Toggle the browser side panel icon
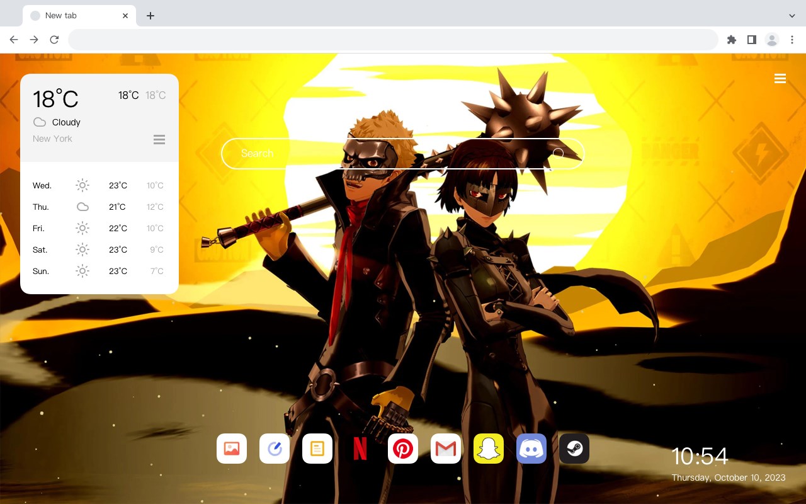 tap(751, 40)
